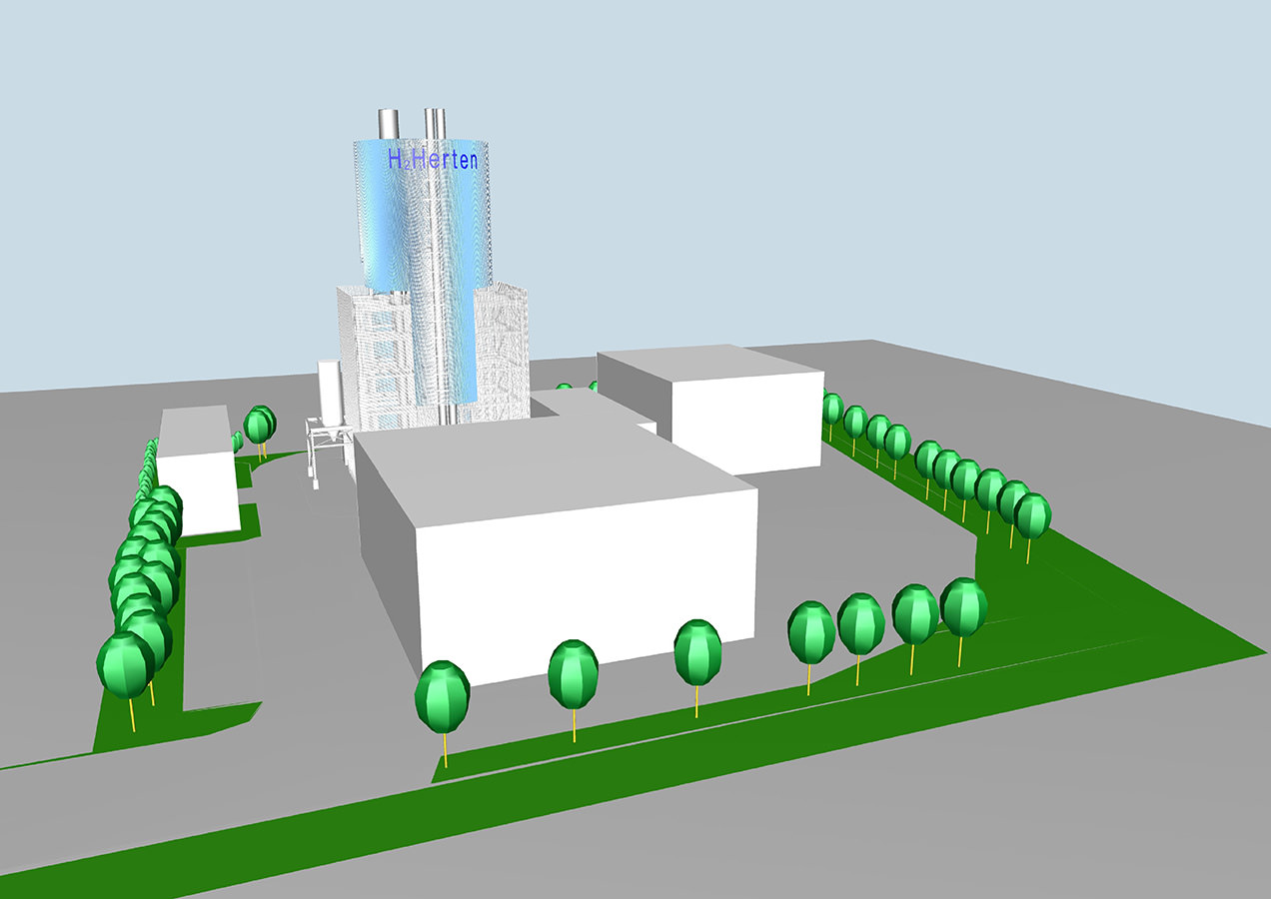Screen dimensions: 1271x899
Task: Select the tree at the large building's front corner
Action: point(442,697)
